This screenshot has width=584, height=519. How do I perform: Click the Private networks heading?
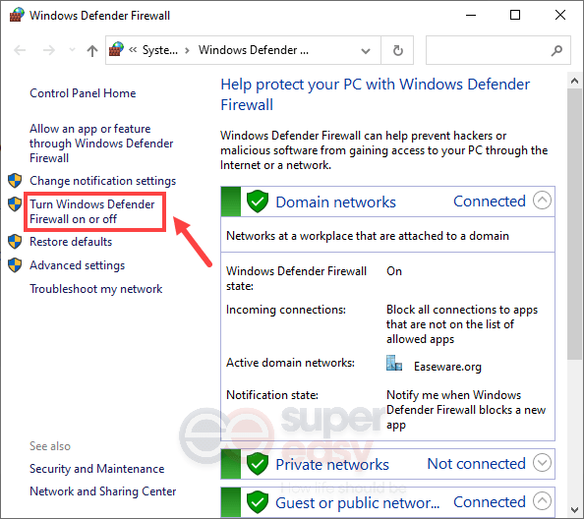[x=332, y=465]
